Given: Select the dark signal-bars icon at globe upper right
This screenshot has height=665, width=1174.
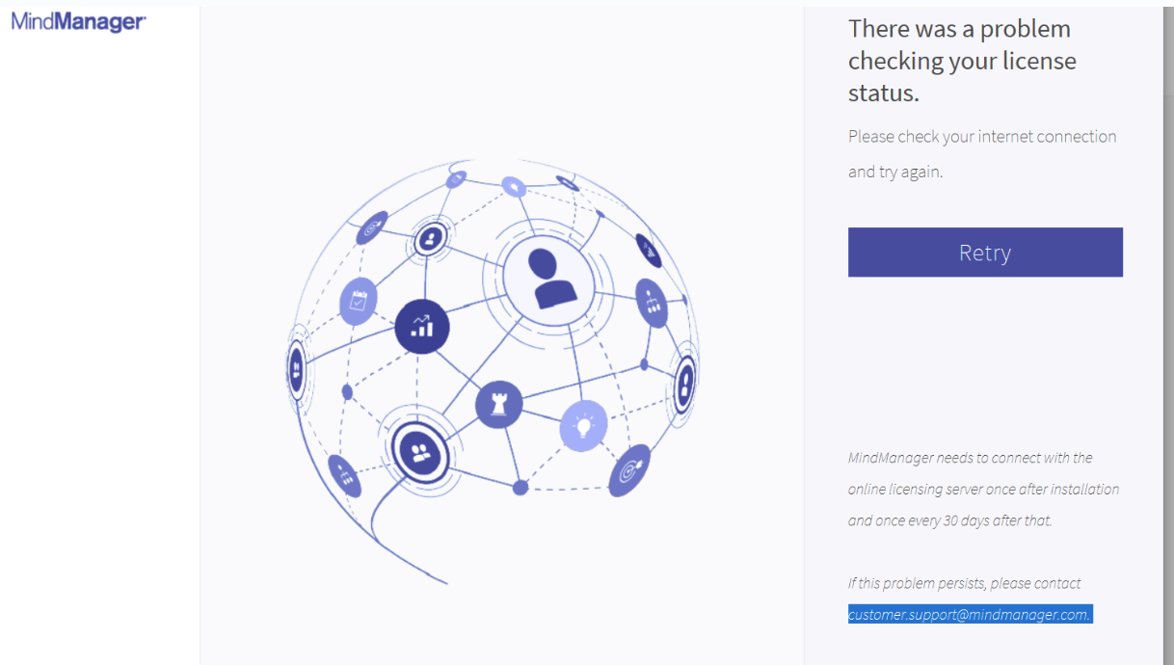Looking at the screenshot, I should [650, 251].
